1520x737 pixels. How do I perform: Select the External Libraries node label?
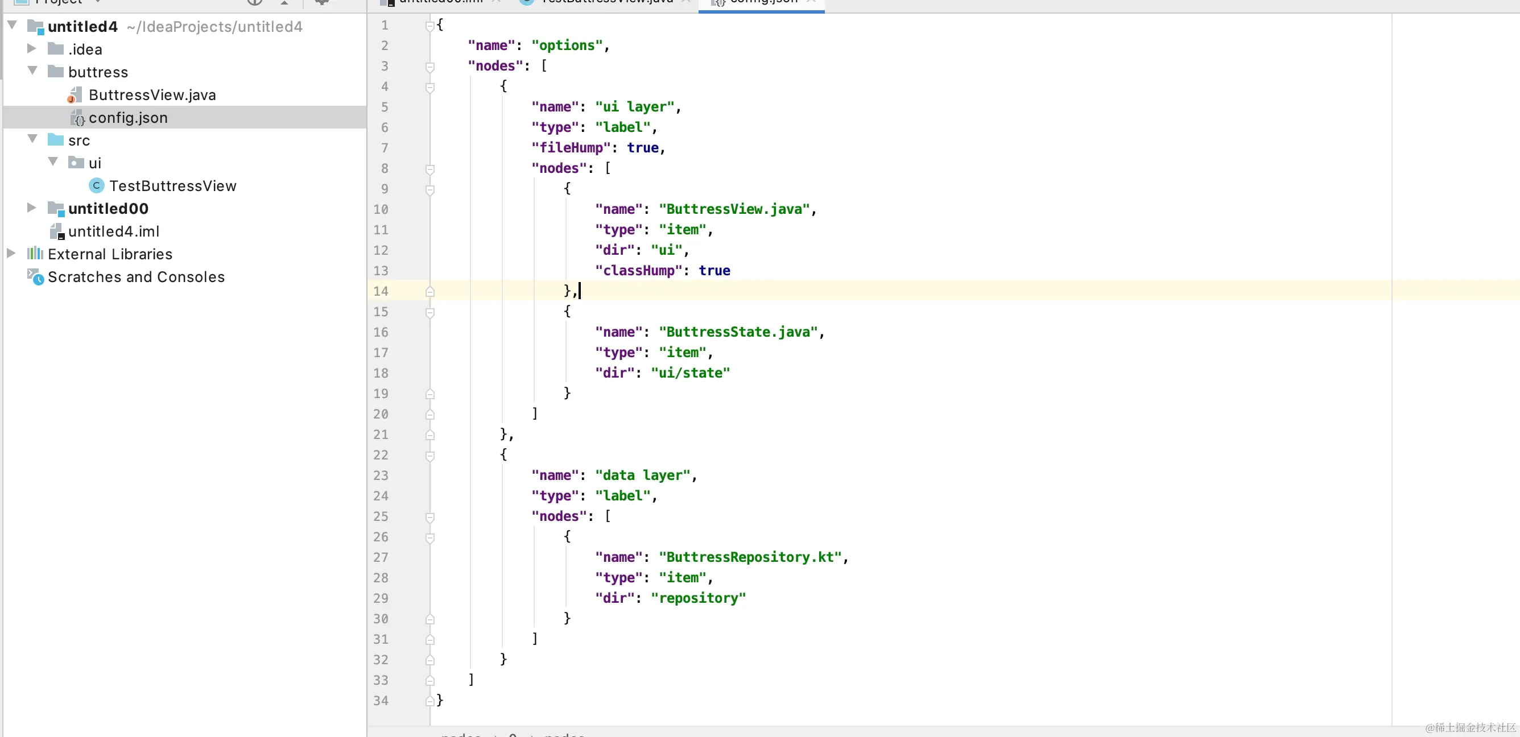point(110,254)
